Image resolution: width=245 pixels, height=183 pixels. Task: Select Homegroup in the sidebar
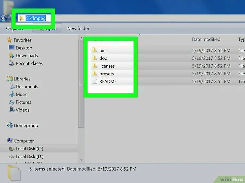coord(26,126)
